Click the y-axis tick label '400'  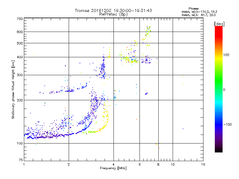click(20, 57)
